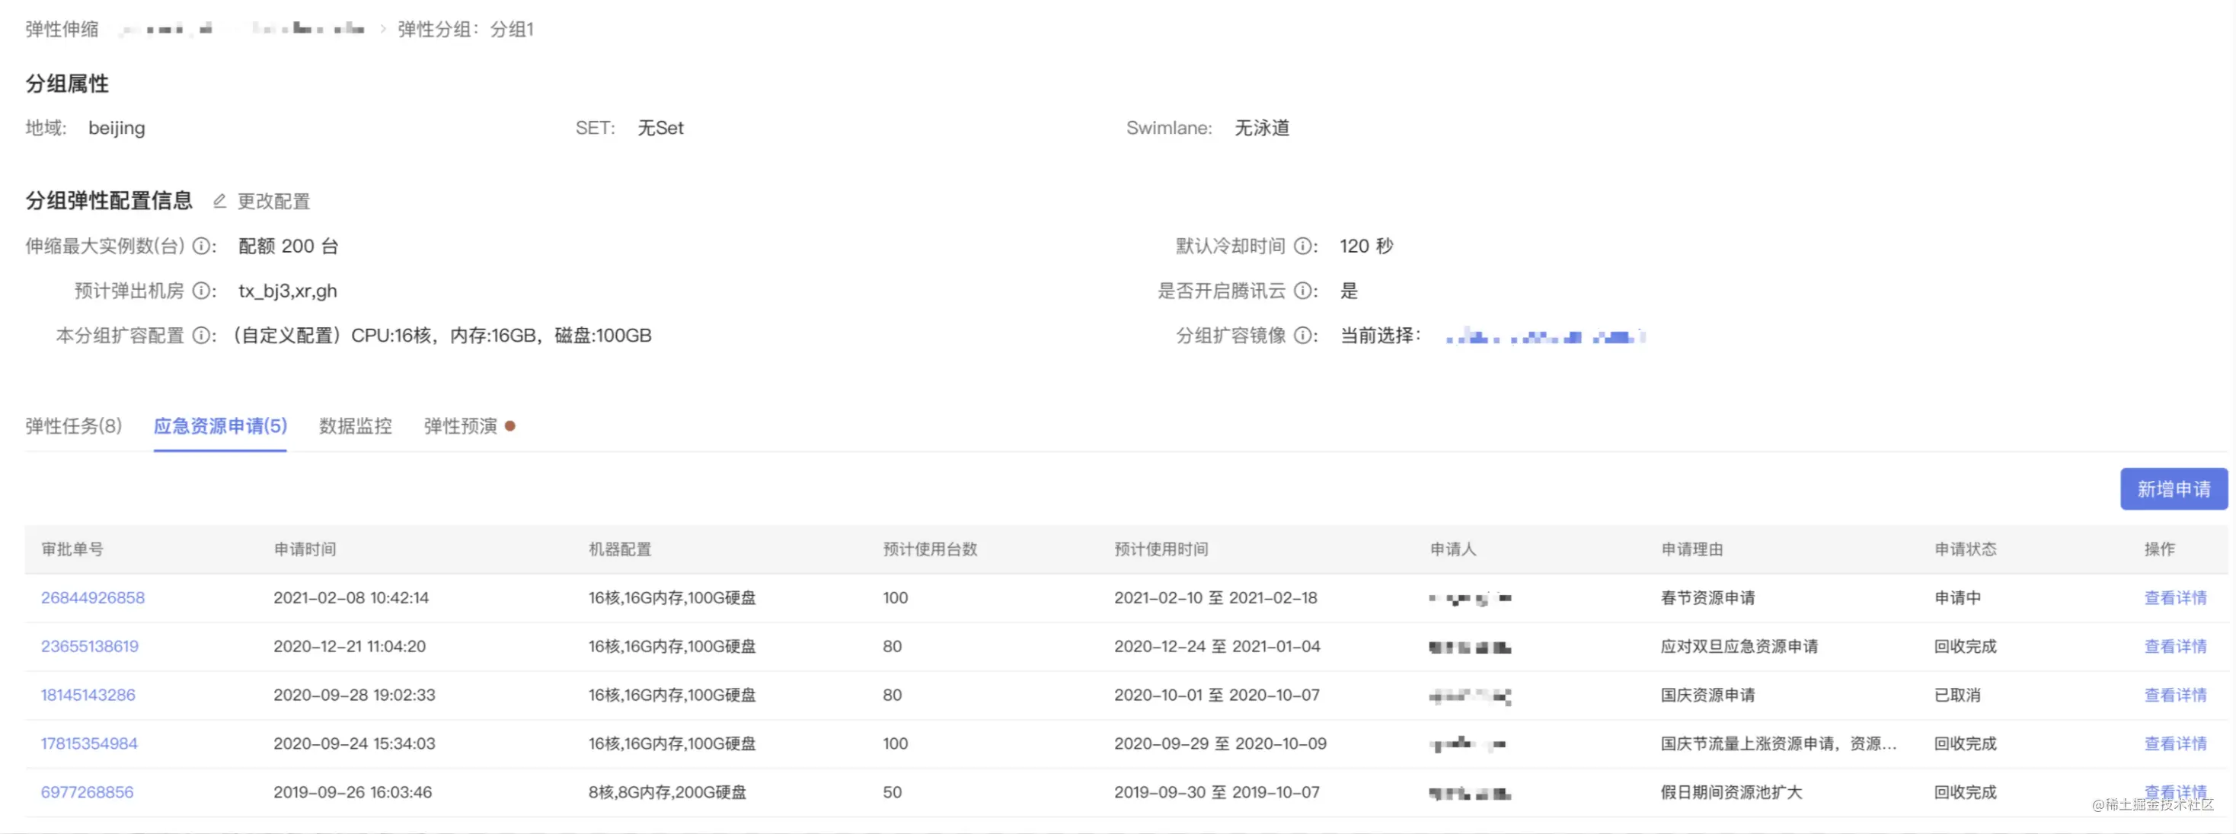
Task: Go to 弹性伸缩 in the breadcrumb
Action: [62, 30]
